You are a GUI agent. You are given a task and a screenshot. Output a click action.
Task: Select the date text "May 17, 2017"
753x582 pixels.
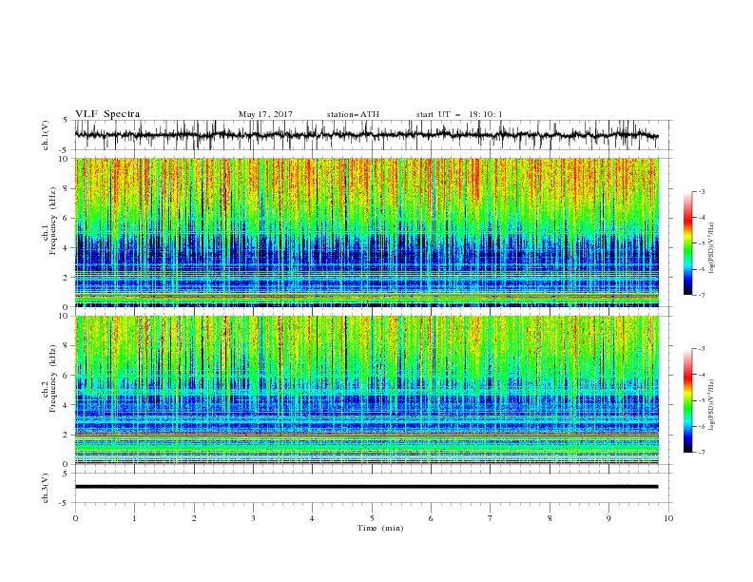265,114
